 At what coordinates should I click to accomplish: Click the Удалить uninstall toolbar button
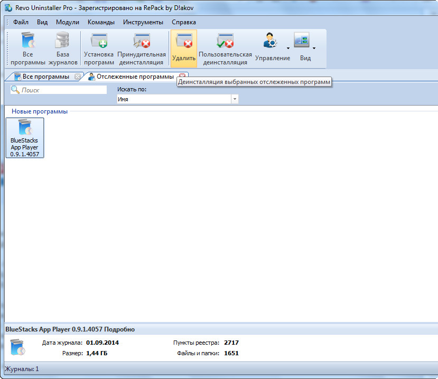pos(183,48)
